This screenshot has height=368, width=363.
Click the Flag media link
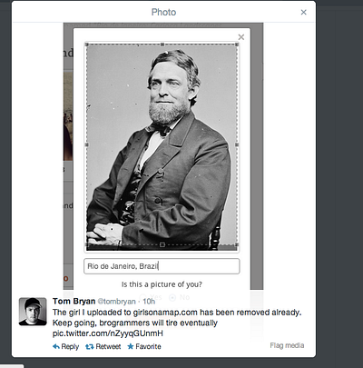point(287,345)
